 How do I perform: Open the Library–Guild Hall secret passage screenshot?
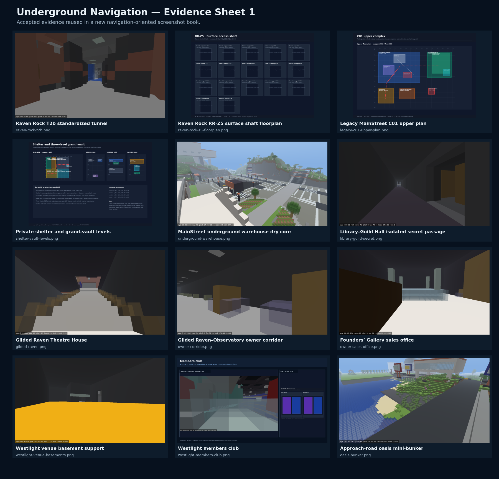point(414,184)
